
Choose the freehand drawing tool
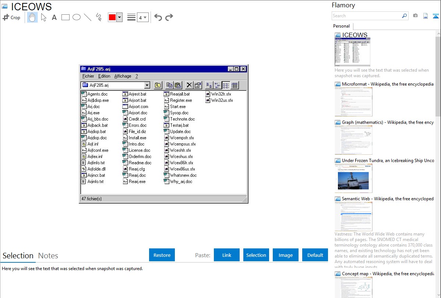click(x=99, y=17)
